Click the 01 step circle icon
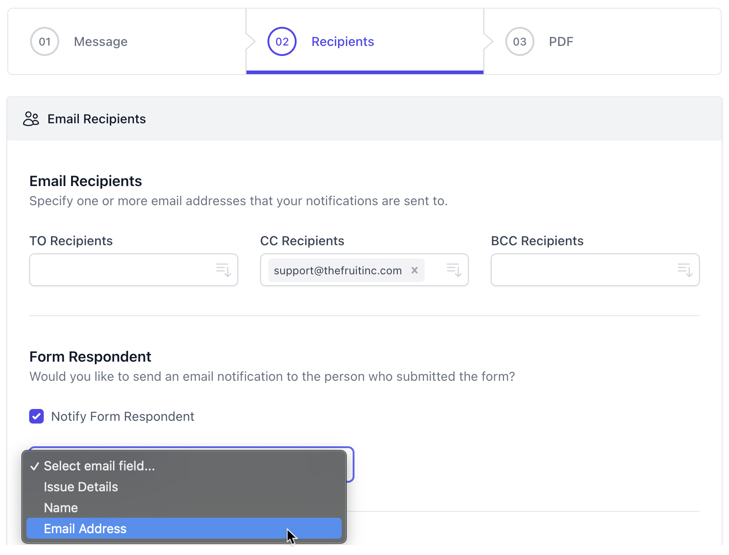Viewport: 729px width, 555px height. coord(44,41)
